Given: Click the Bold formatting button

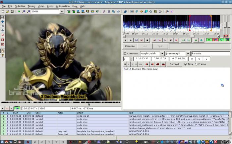Looking at the screenshot, I should tap(125, 64).
